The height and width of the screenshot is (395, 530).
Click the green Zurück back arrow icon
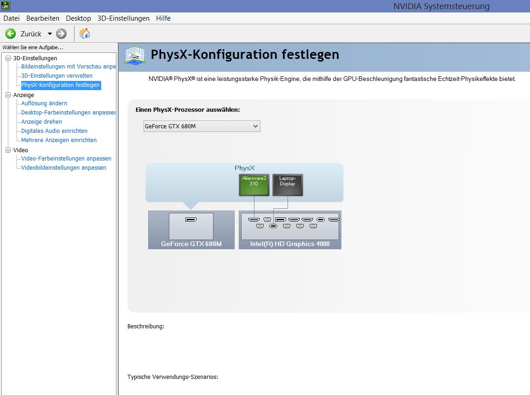tap(11, 34)
